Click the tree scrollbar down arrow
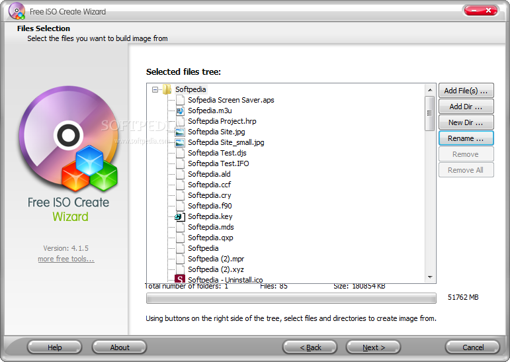This screenshot has width=510, height=362. click(430, 277)
